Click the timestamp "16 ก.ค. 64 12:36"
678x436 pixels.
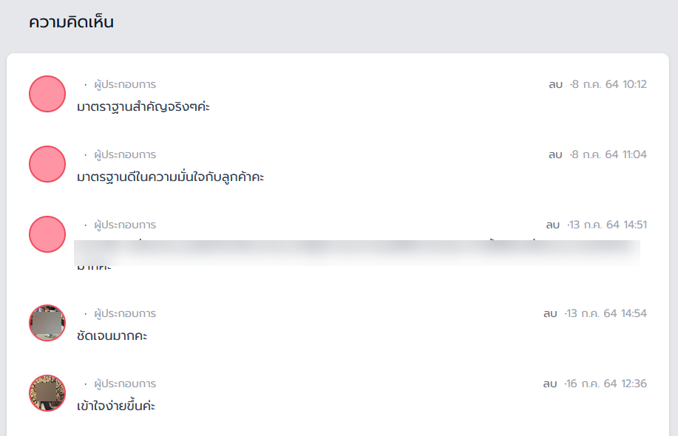(x=606, y=384)
